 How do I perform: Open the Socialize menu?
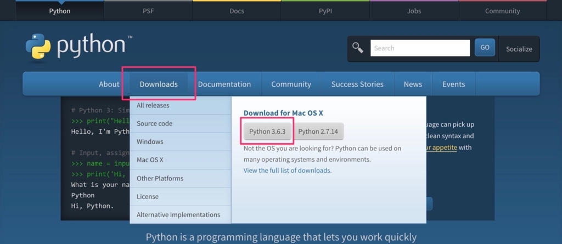pos(519,49)
